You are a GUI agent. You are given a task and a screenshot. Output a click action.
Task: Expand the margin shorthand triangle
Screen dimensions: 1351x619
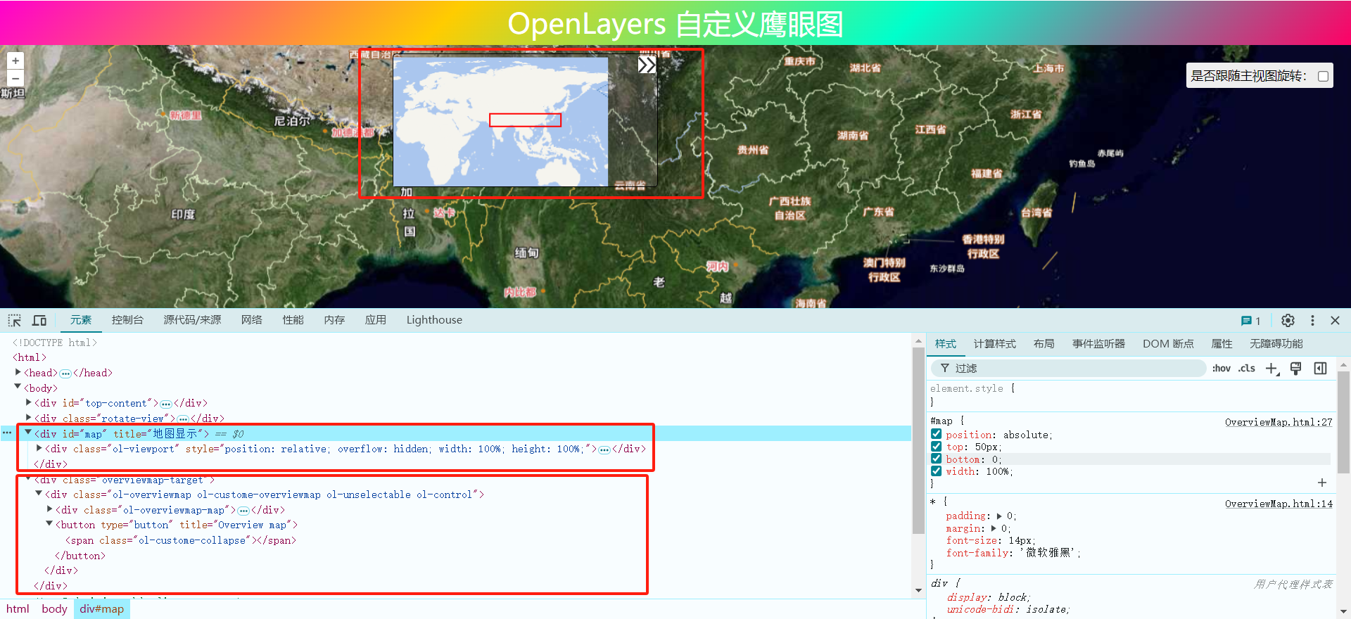(x=994, y=528)
